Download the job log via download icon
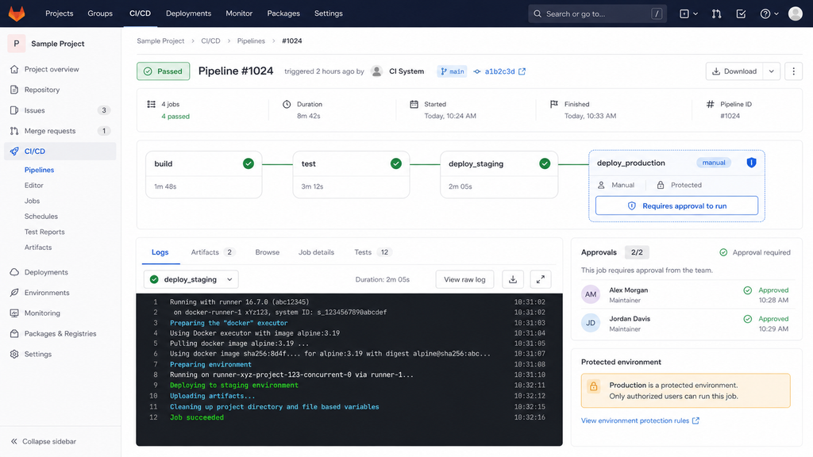 (513, 279)
